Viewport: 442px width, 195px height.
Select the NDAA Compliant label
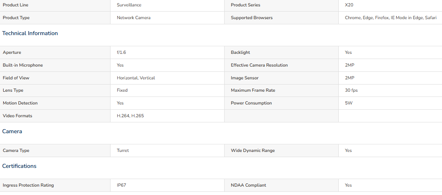coord(249,185)
